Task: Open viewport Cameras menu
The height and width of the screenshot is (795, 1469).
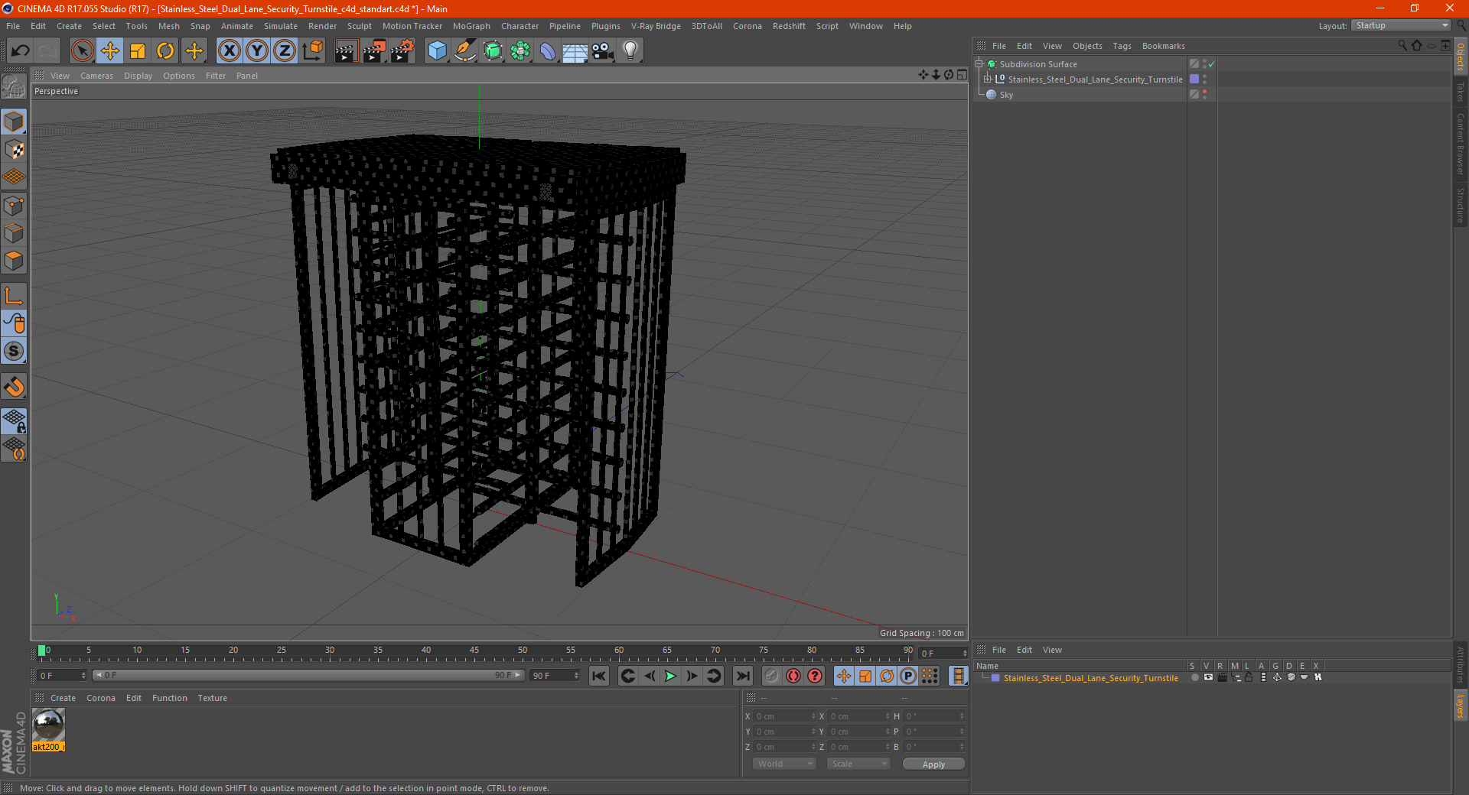Action: pos(96,76)
